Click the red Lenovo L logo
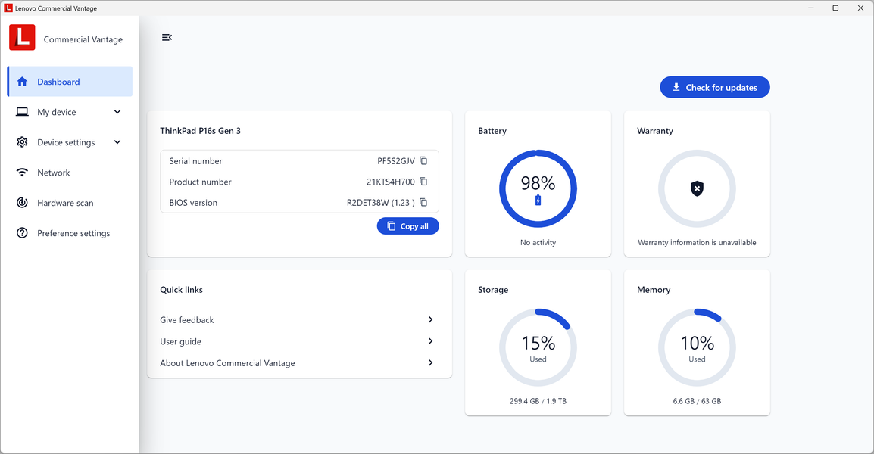 coord(22,37)
